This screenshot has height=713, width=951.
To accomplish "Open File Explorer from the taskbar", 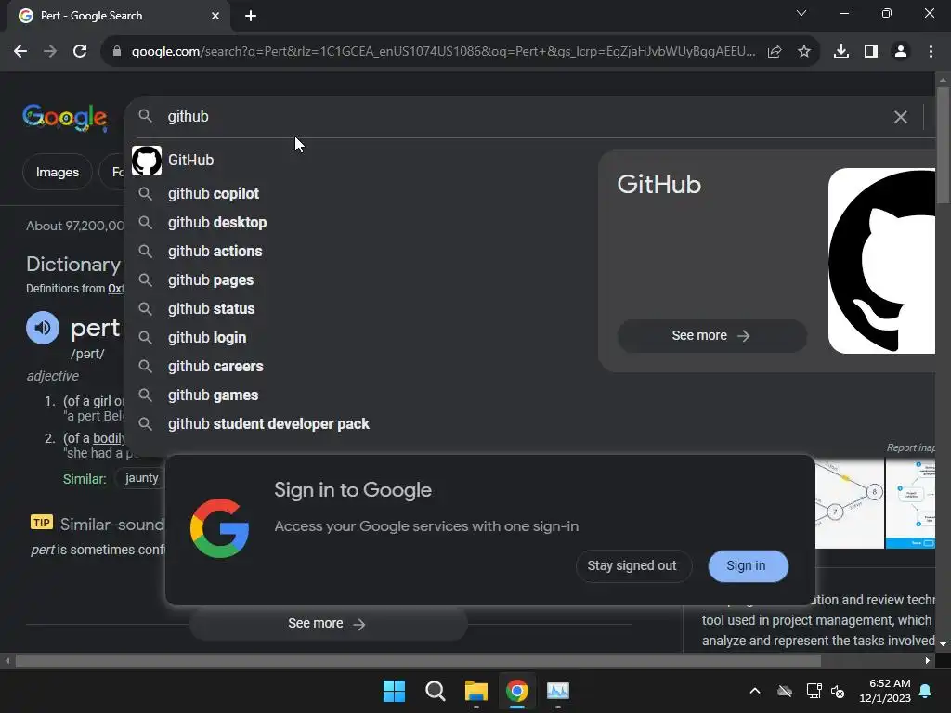I will pyautogui.click(x=476, y=691).
